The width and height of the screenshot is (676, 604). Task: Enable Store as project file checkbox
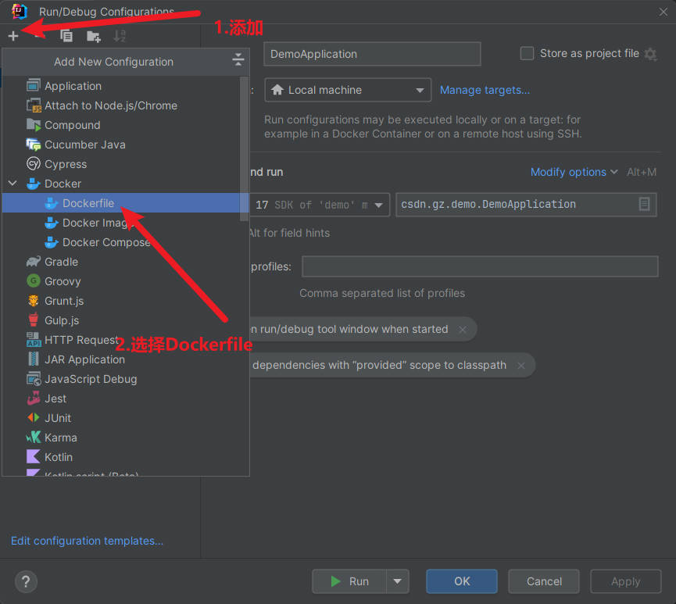coord(527,53)
